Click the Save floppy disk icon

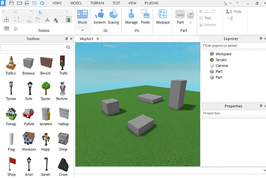[12, 3]
